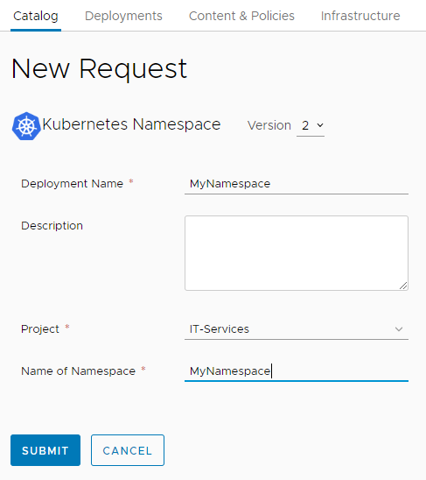
Task: Focus the Deployment Name input field
Action: point(297,184)
